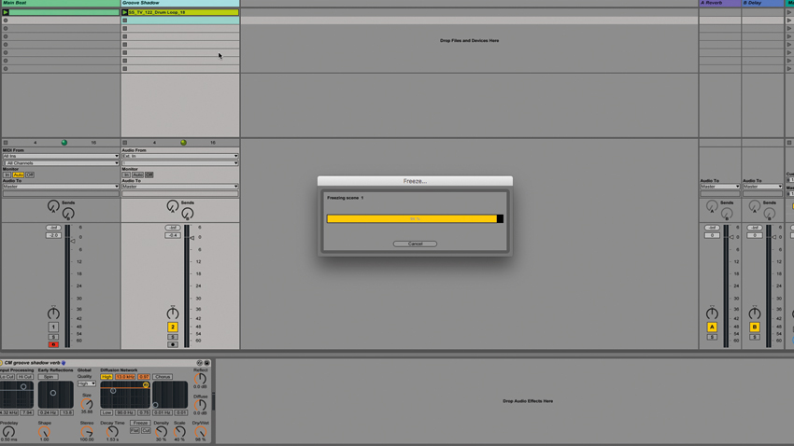794x446 pixels.
Task: Toggle reverb Hi Cut input filter
Action: click(24, 377)
